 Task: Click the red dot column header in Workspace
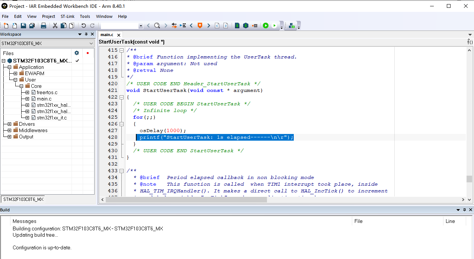[x=88, y=53]
